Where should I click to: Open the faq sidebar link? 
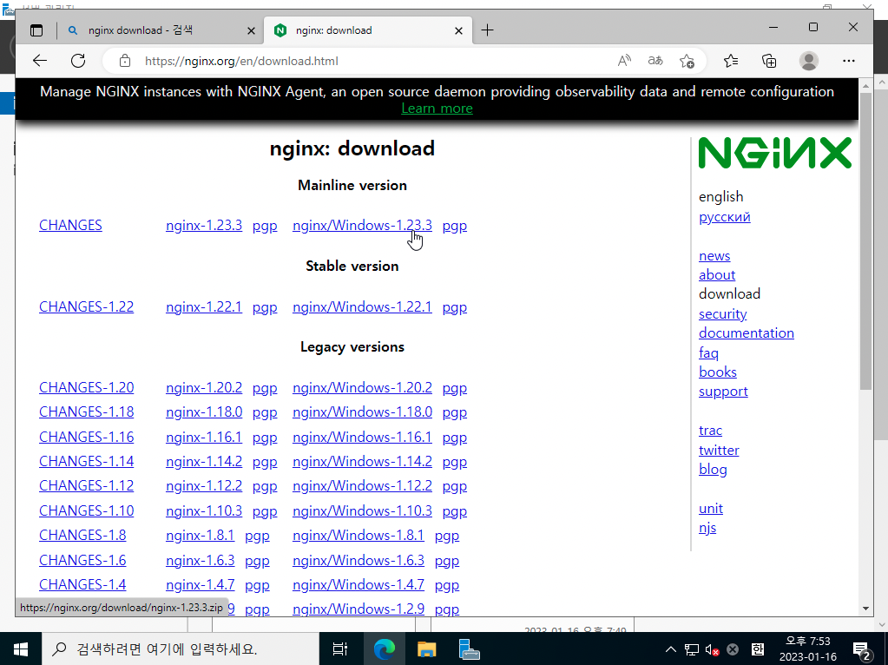click(708, 352)
